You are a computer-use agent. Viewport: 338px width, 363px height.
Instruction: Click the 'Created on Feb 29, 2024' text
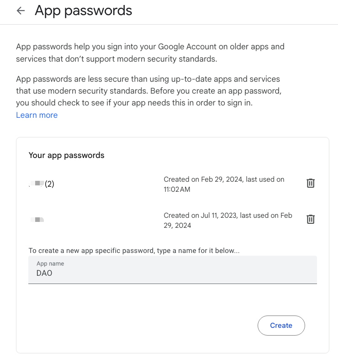(x=204, y=179)
